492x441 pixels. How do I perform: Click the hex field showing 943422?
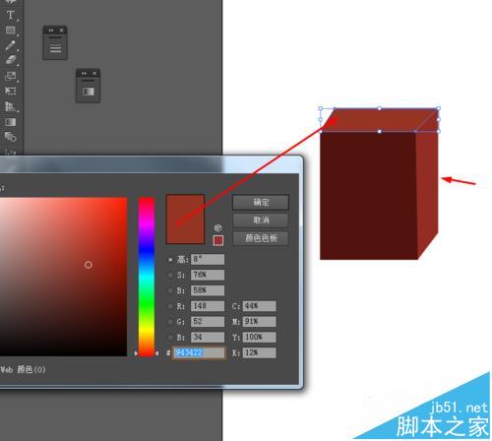click(x=199, y=352)
